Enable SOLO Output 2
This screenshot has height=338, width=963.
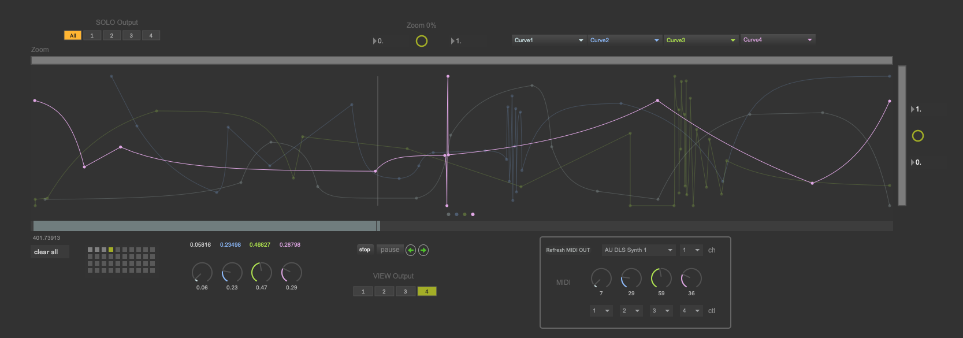click(111, 36)
